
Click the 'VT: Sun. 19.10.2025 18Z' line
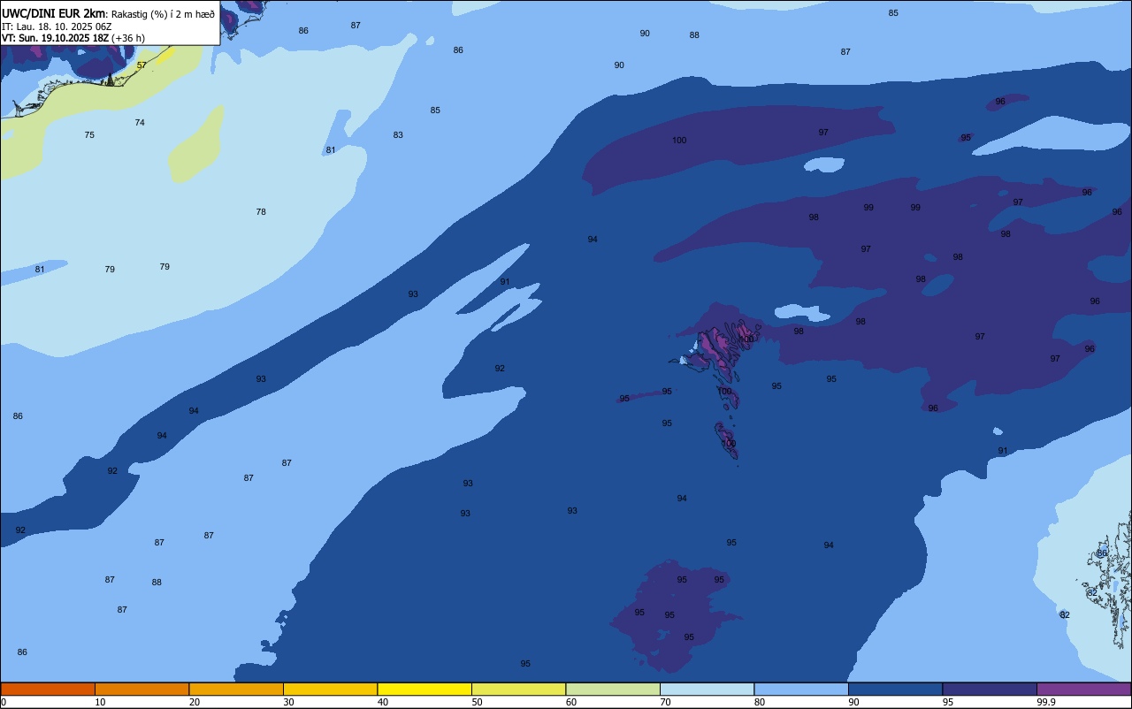[x=55, y=38]
